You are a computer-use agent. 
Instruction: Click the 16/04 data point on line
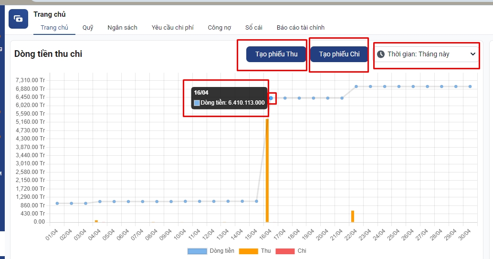271,98
